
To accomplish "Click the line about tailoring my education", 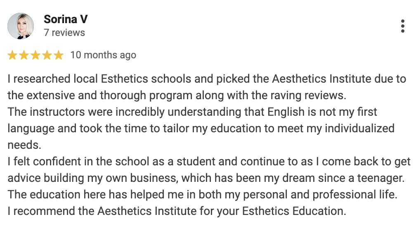I will click(201, 129).
